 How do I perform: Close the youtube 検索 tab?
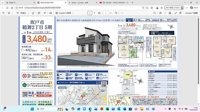[x=97, y=2]
